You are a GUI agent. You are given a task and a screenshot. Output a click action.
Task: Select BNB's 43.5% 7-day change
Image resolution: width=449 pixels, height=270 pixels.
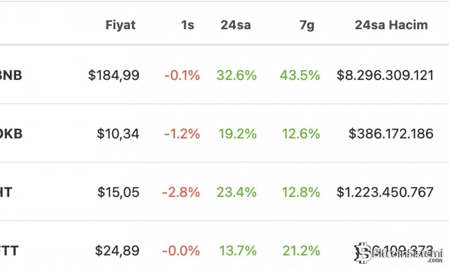click(x=300, y=75)
